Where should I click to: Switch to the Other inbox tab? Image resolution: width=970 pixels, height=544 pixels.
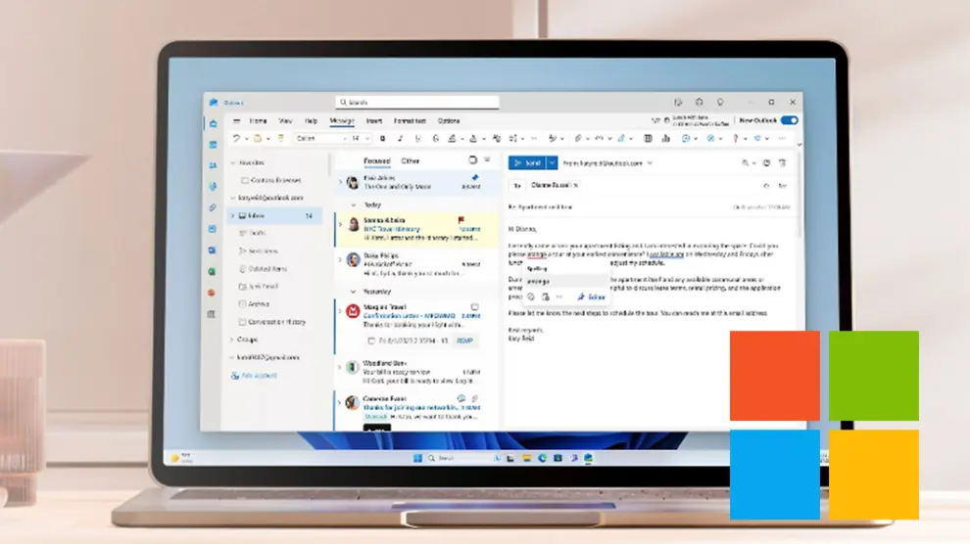click(x=411, y=161)
